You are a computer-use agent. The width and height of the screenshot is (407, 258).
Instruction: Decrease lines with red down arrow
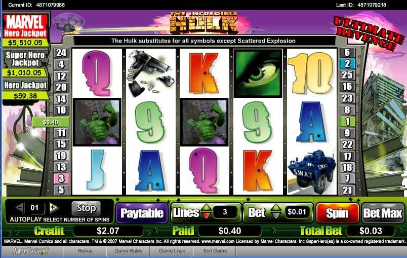click(207, 215)
